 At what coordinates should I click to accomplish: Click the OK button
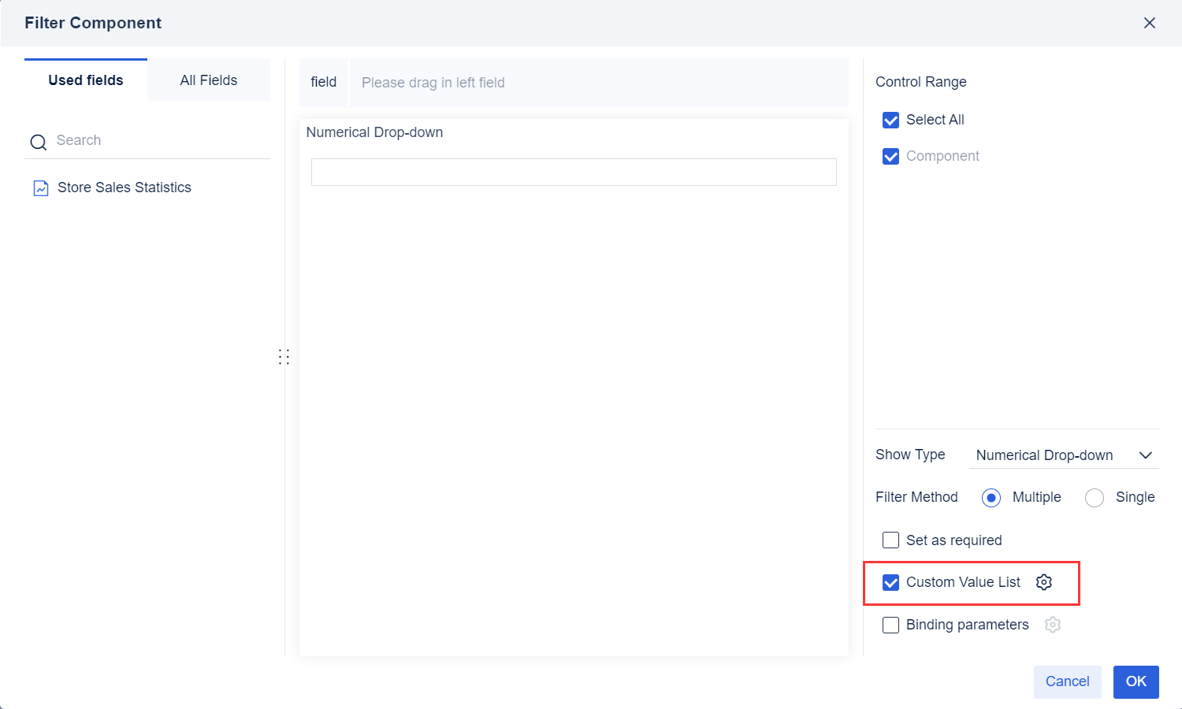point(1136,681)
